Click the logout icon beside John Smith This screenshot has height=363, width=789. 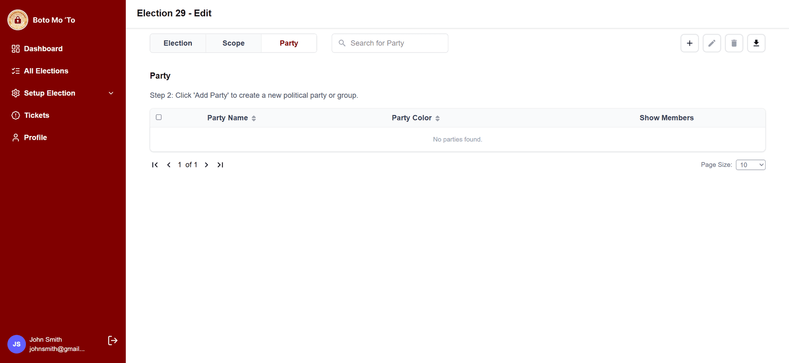coord(113,340)
